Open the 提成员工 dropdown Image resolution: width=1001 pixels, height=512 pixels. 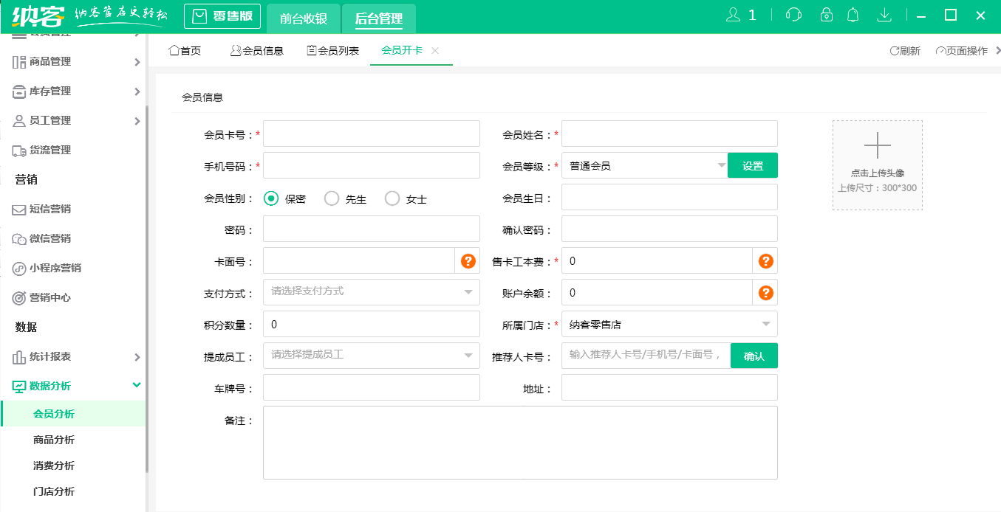coord(371,355)
